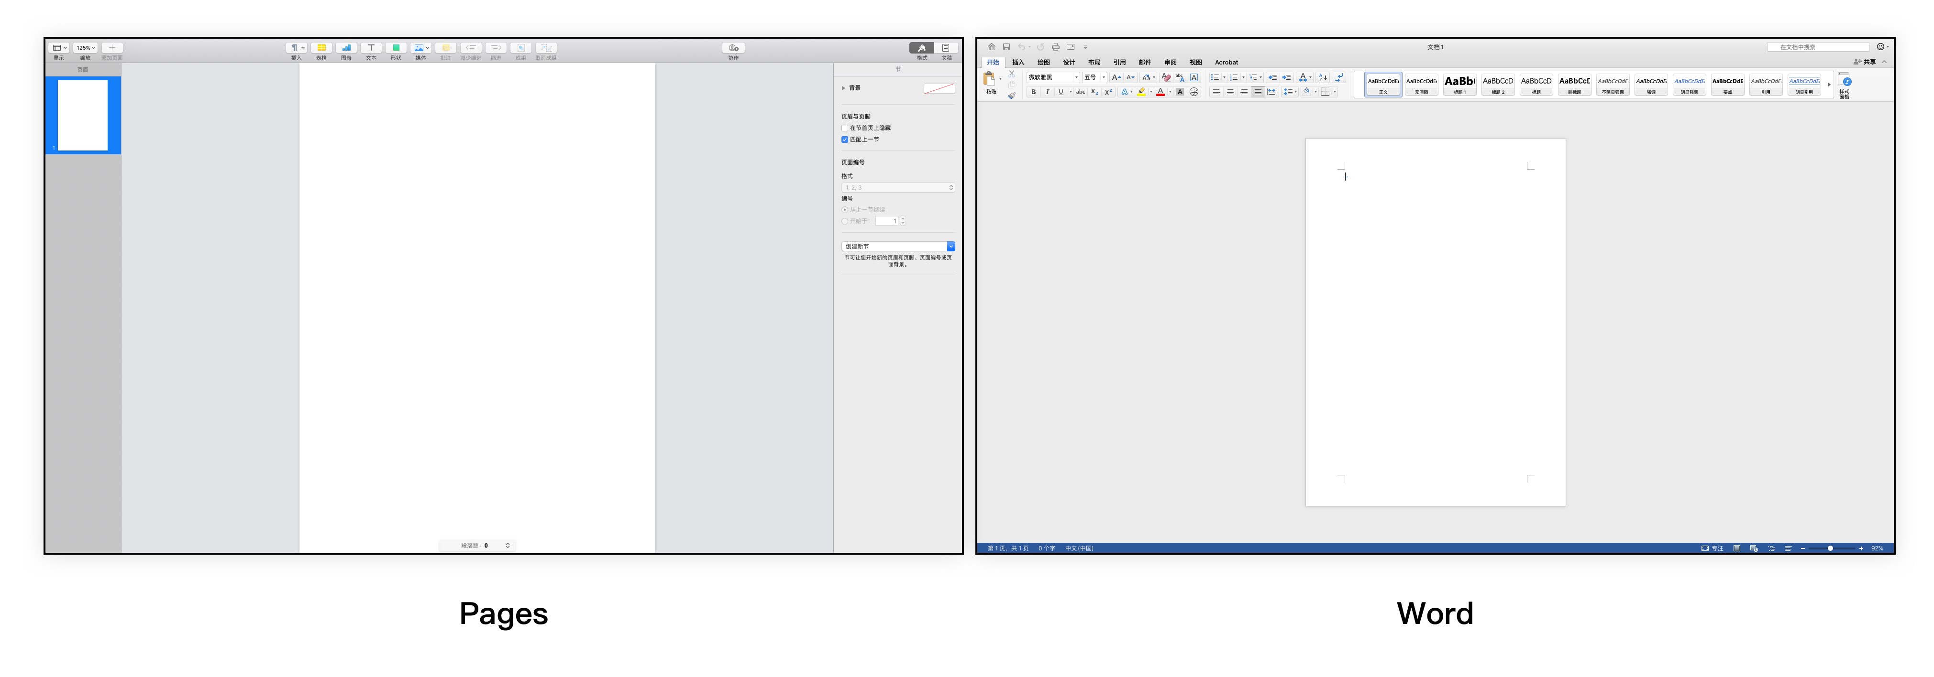Screen dimensions: 1934x677
Task: Click the Italic button in Word
Action: 1047,92
